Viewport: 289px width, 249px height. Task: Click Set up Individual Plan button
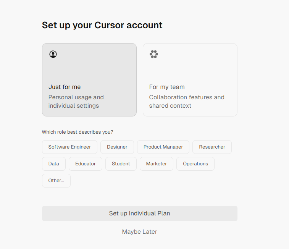[x=139, y=213]
